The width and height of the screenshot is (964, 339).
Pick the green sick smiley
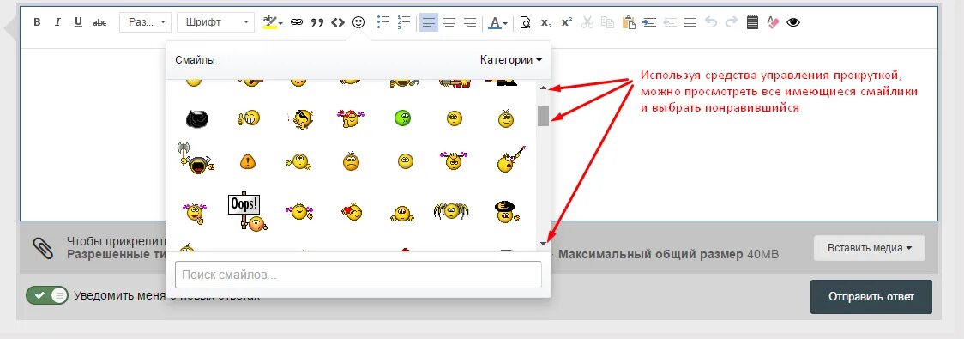pyautogui.click(x=403, y=118)
